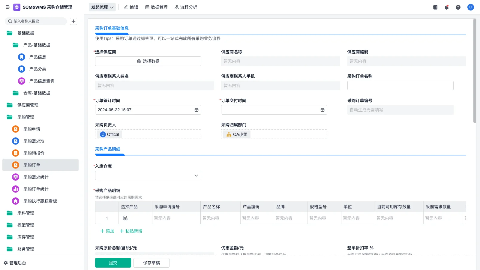Click the plus icon beside search

click(x=73, y=21)
